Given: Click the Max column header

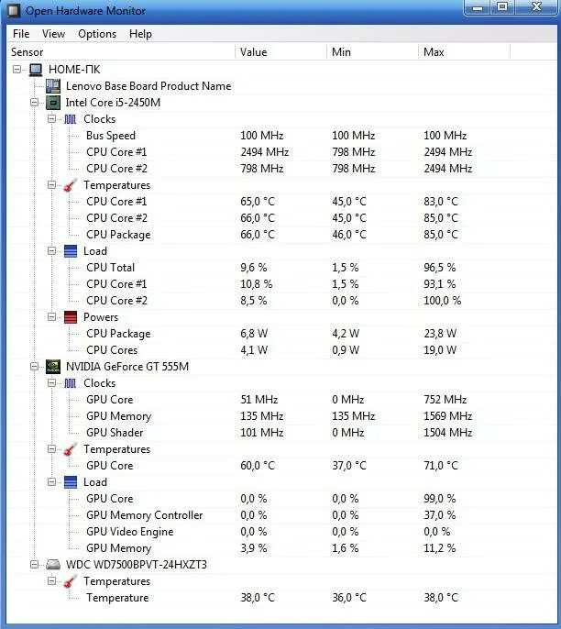Looking at the screenshot, I should tap(464, 52).
